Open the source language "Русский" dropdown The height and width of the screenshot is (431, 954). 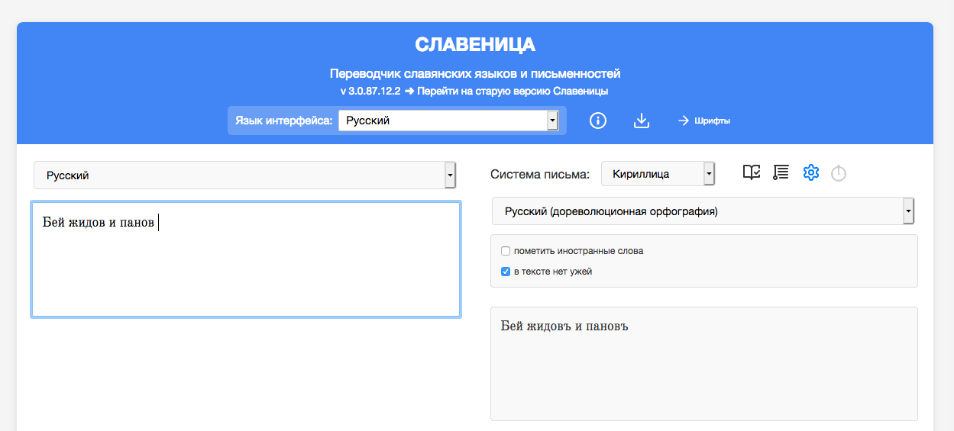point(245,175)
